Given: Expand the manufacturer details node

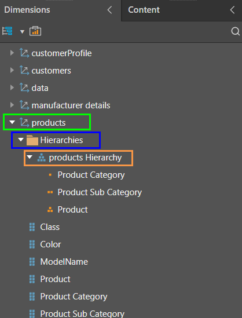Looking at the screenshot, I should [12, 105].
